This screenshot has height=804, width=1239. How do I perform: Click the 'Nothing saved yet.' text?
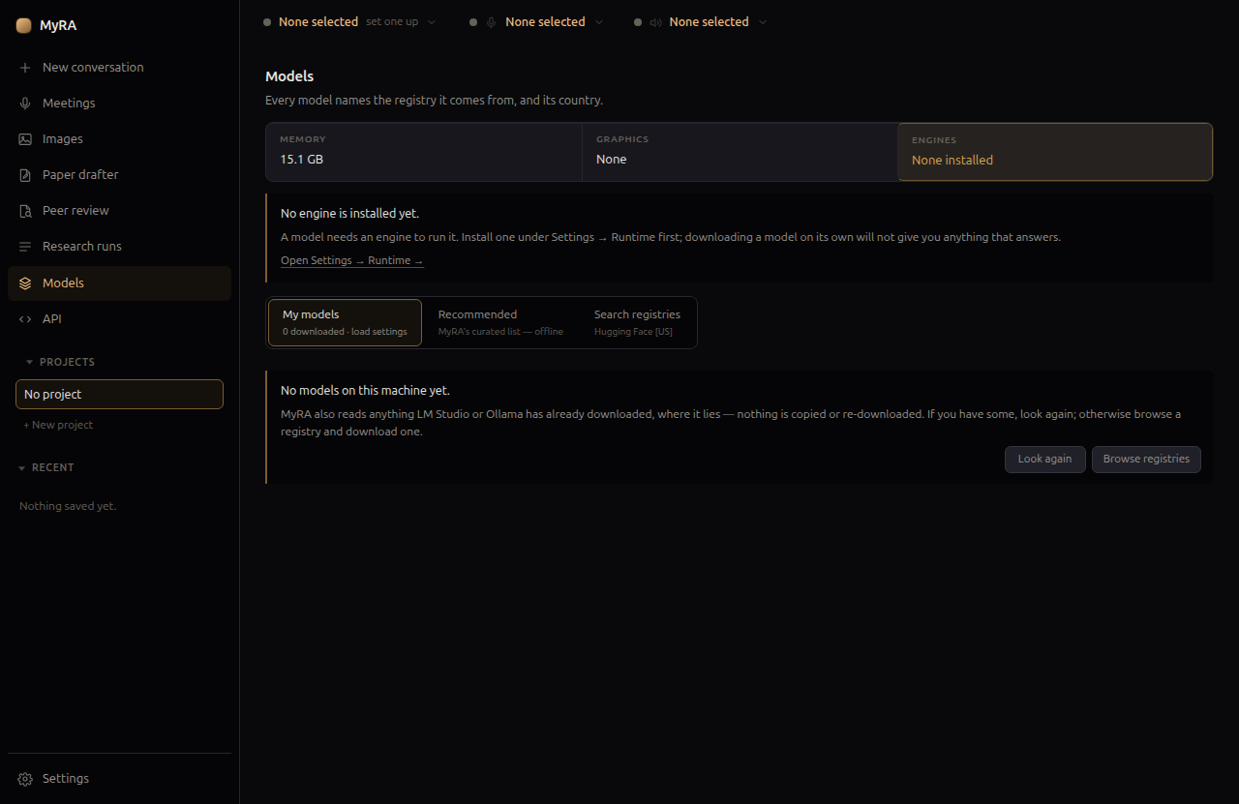click(x=68, y=507)
